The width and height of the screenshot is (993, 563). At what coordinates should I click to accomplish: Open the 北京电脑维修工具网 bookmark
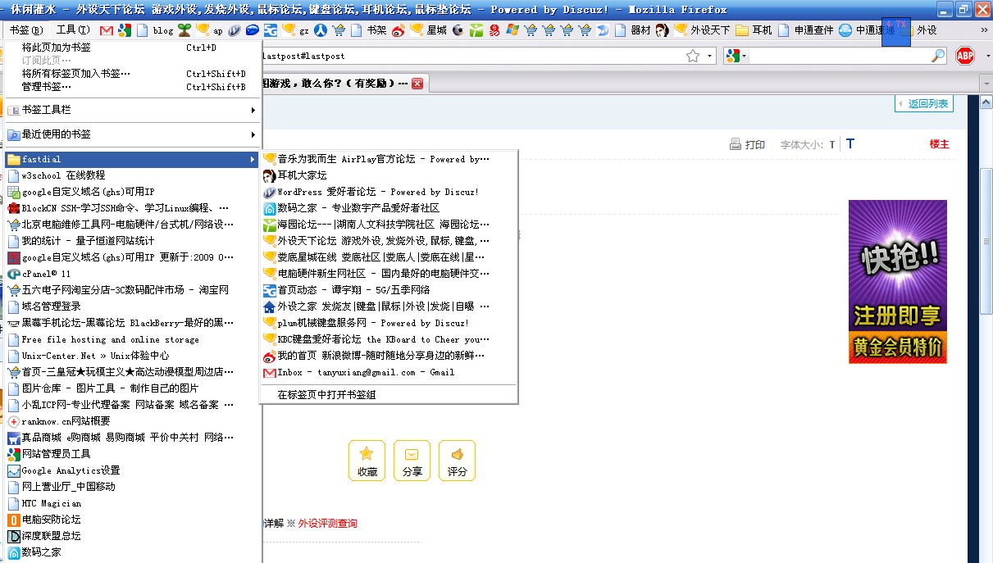click(x=133, y=225)
